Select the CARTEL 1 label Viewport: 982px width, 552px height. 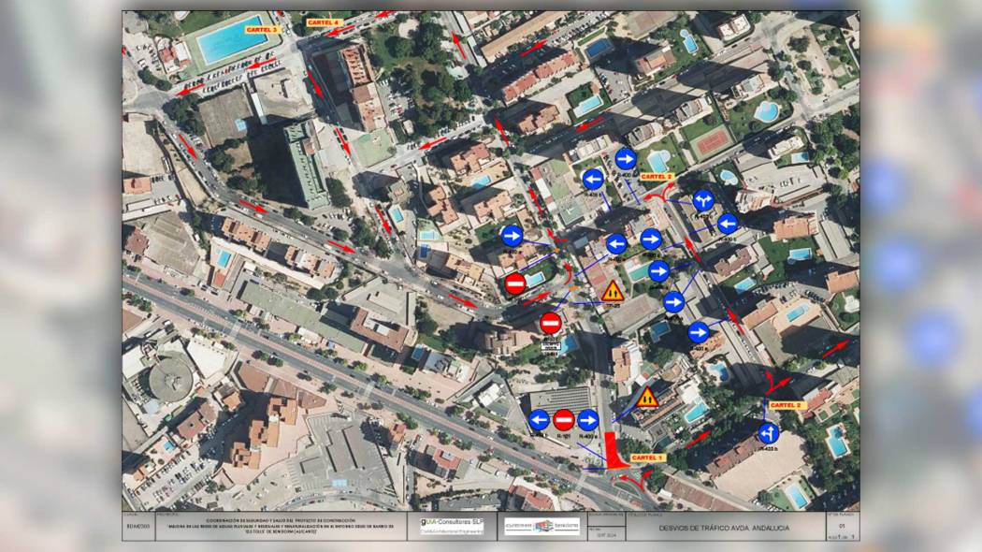coord(648,458)
